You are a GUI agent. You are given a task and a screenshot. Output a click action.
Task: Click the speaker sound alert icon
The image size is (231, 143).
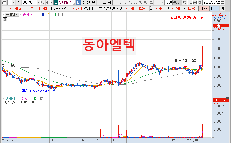[x=48, y=2]
